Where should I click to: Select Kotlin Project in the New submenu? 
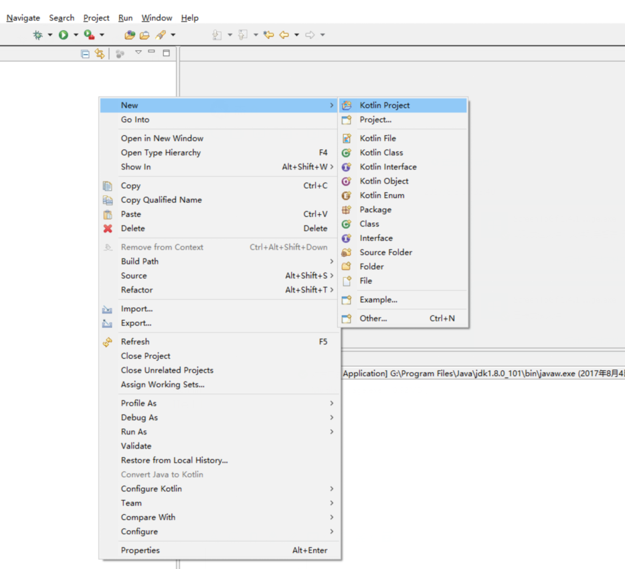tap(403, 105)
